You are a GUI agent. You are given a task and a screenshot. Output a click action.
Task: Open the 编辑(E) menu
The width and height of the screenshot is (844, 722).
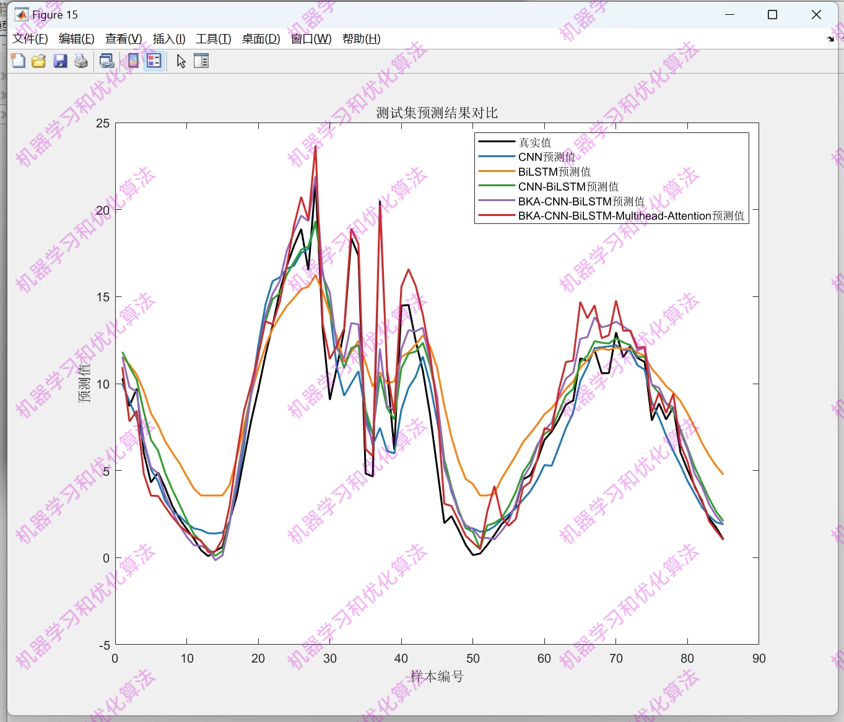click(x=77, y=38)
